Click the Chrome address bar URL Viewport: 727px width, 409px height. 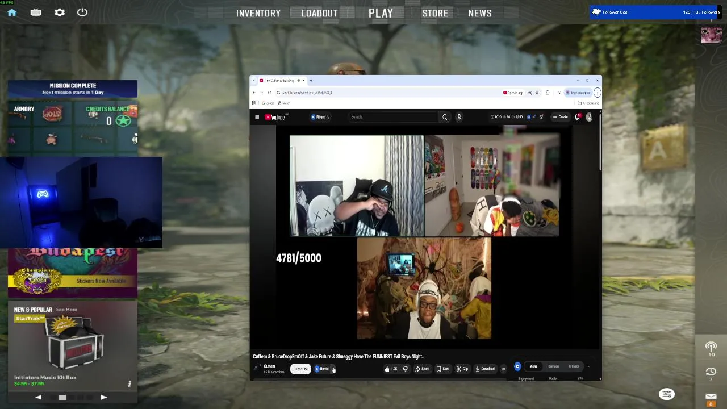click(307, 93)
